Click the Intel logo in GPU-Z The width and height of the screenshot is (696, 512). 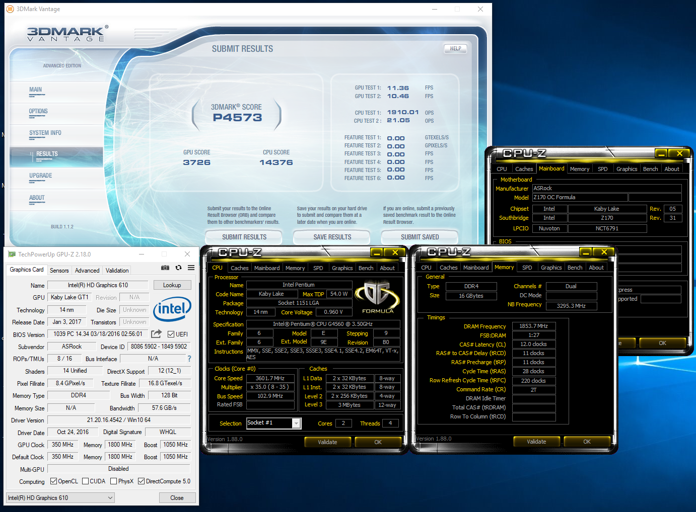[x=172, y=308]
